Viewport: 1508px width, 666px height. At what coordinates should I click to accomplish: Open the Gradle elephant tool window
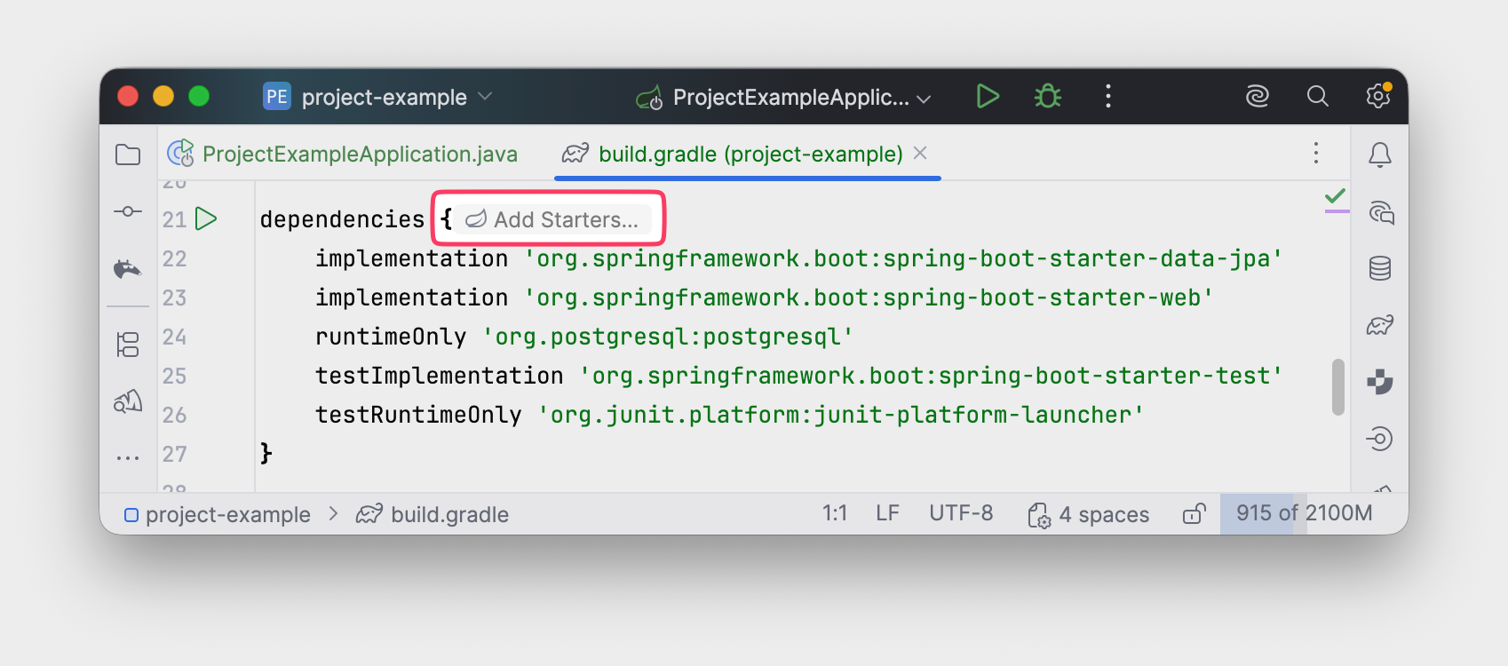pos(1379,325)
